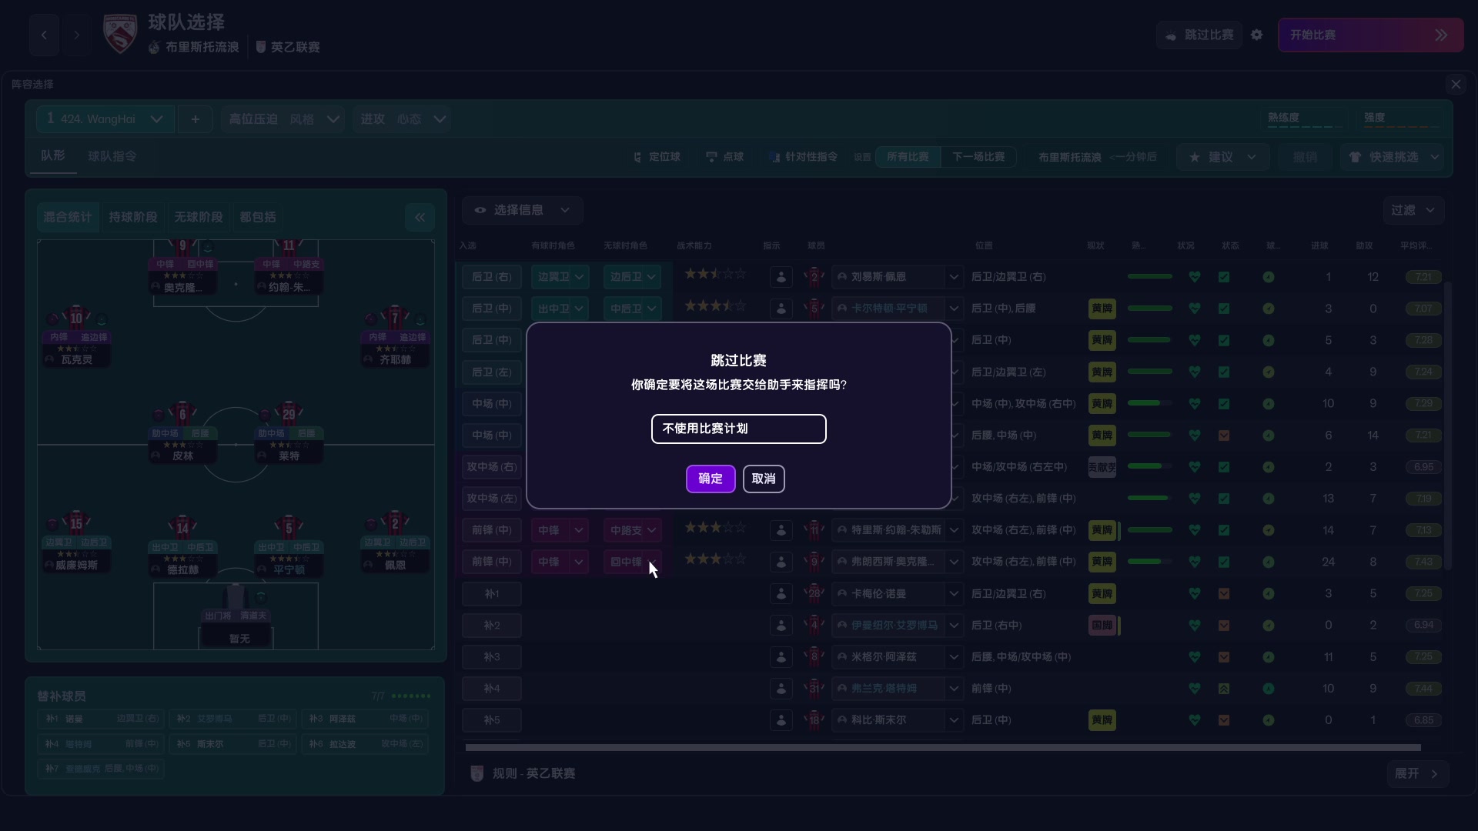Select the 无球阶段 phase view
This screenshot has height=831, width=1478.
[197, 217]
